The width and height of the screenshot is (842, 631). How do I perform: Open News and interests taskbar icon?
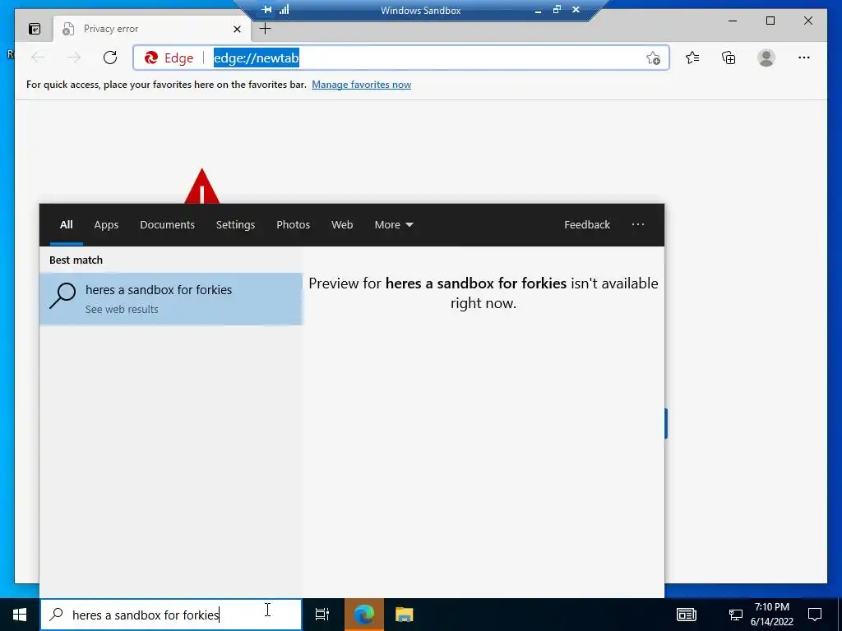(687, 615)
